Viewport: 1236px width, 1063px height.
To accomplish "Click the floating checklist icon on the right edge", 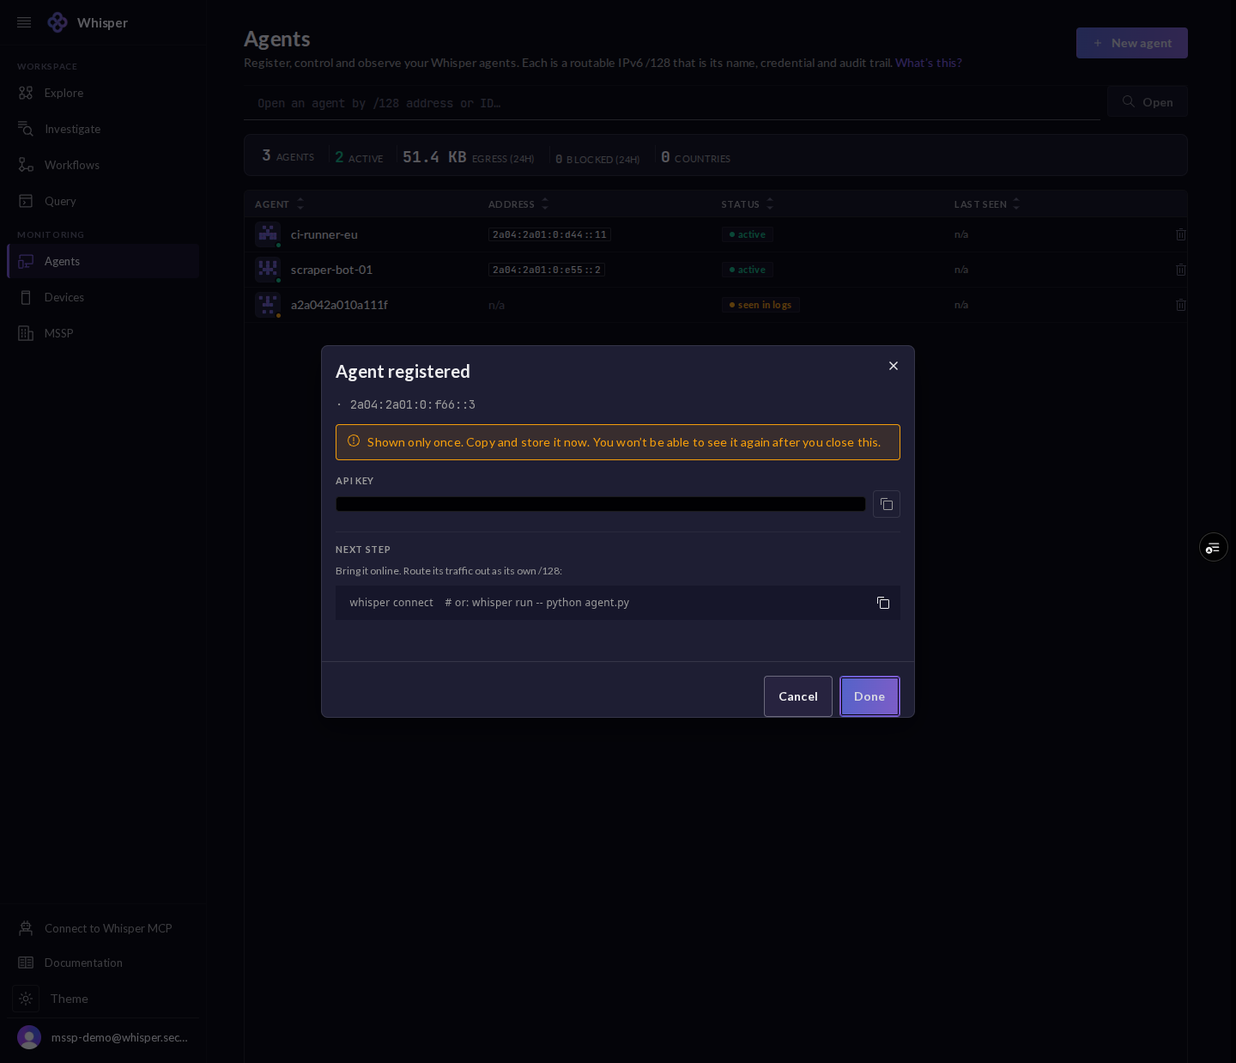I will pyautogui.click(x=1214, y=547).
